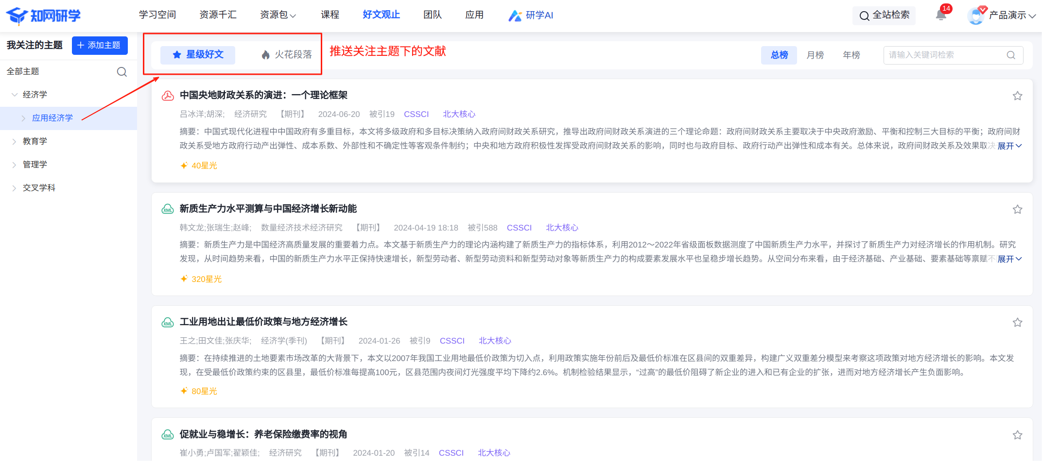Click search icon beside 全部主题
The width and height of the screenshot is (1042, 461).
point(122,72)
